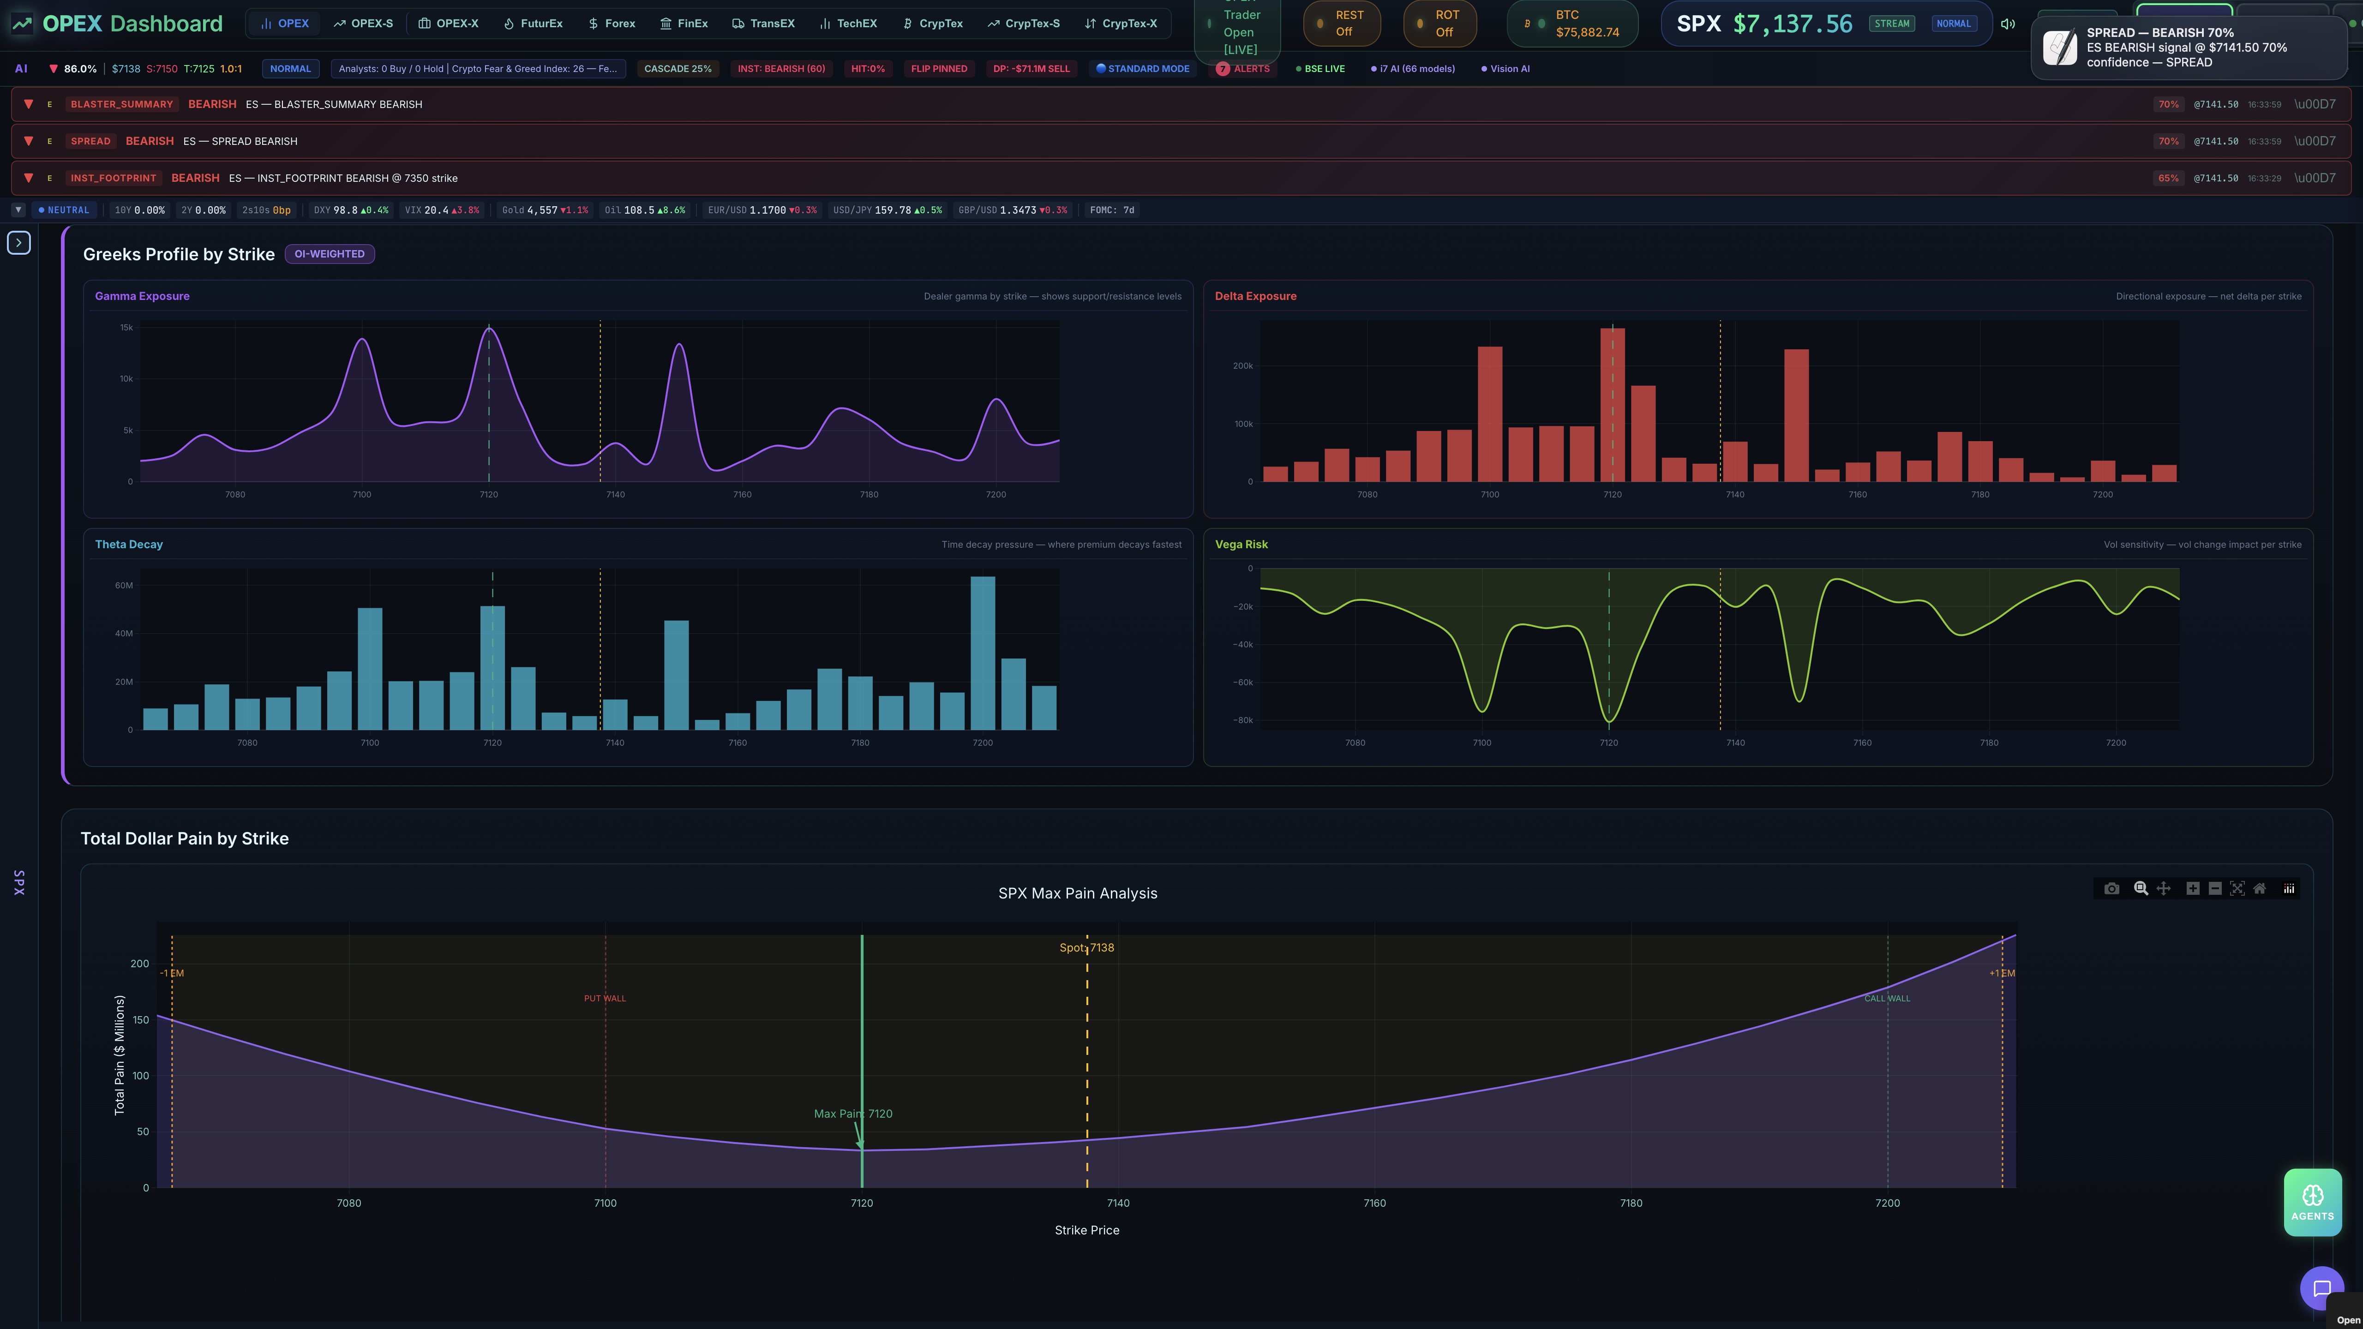Image resolution: width=2363 pixels, height=1329 pixels.
Task: Collapse the macro ticker bar arrow
Action: [x=18, y=210]
